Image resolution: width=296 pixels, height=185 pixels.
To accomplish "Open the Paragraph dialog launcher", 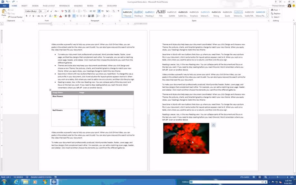I will pos(120,21).
